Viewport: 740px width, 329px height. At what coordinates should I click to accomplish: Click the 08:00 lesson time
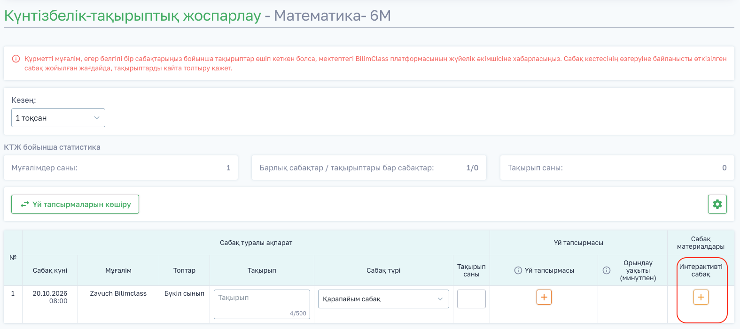pyautogui.click(x=58, y=301)
